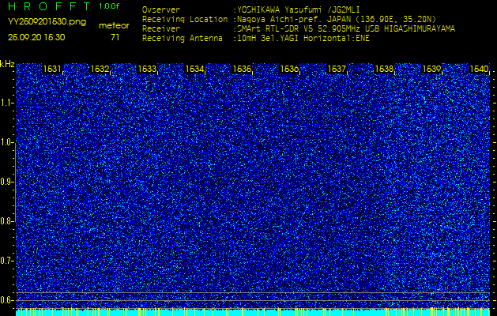This screenshot has height=316, width=497.
Task: Click the yellow meteor label
Action: [114, 25]
